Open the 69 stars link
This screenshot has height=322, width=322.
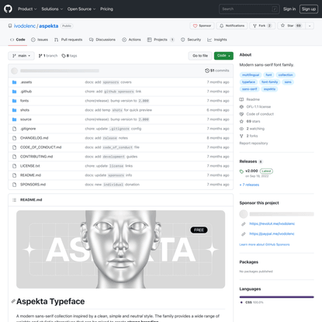click(x=250, y=121)
